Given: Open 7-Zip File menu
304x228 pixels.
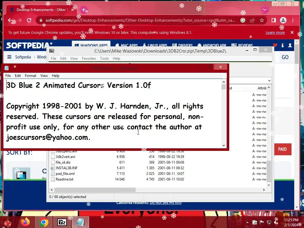Looking at the screenshot, I should tap(53, 58).
